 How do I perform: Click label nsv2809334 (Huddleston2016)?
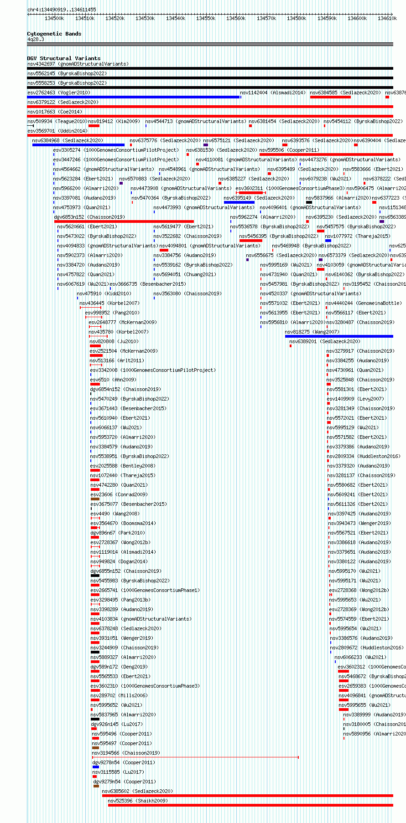[364, 456]
